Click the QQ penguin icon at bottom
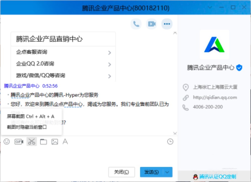Viewport: 251px width, 182px height. coord(196,177)
